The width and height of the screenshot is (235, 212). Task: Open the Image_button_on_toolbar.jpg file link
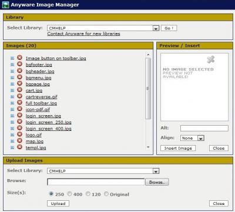click(56, 58)
